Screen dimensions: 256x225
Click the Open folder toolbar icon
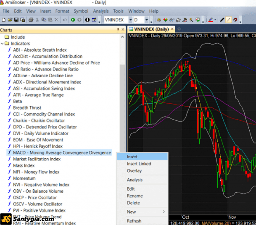[x=10, y=20]
